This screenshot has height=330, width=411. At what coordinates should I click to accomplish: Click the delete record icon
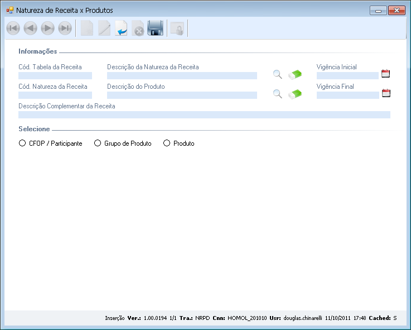(138, 28)
